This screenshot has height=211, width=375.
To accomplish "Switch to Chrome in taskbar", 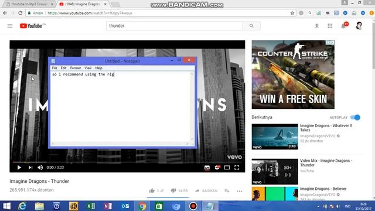I will [142, 206].
